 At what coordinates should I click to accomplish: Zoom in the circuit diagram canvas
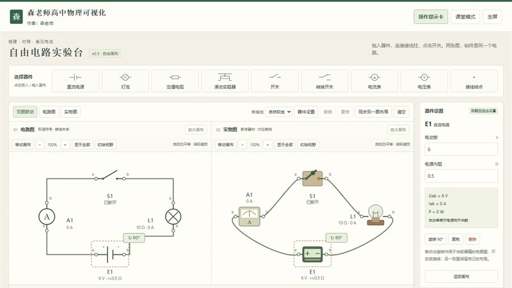click(65, 145)
